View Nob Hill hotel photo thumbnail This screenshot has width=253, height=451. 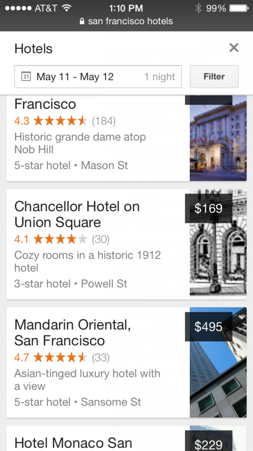click(x=218, y=138)
